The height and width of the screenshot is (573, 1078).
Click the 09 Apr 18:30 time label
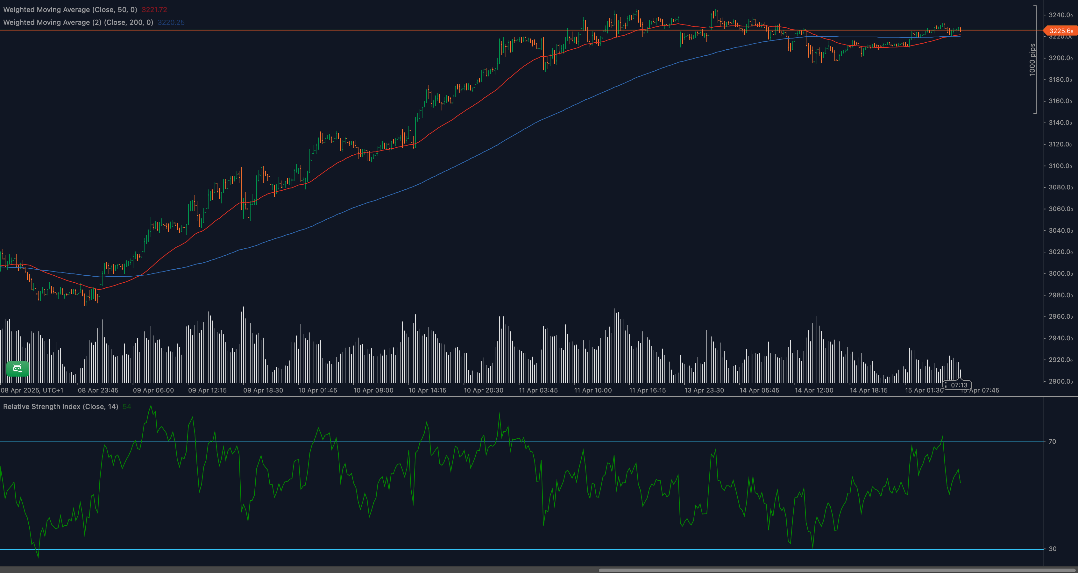[263, 390]
